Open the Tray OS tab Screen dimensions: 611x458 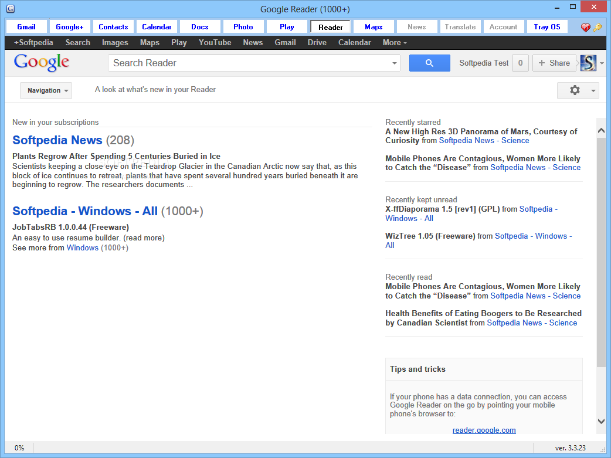(547, 27)
